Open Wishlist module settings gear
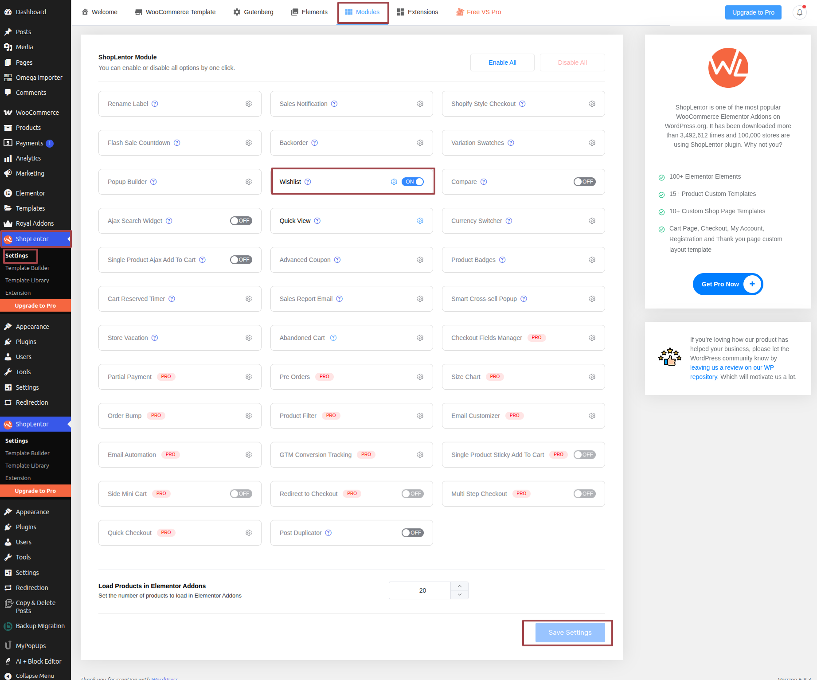Image resolution: width=817 pixels, height=680 pixels. [394, 182]
